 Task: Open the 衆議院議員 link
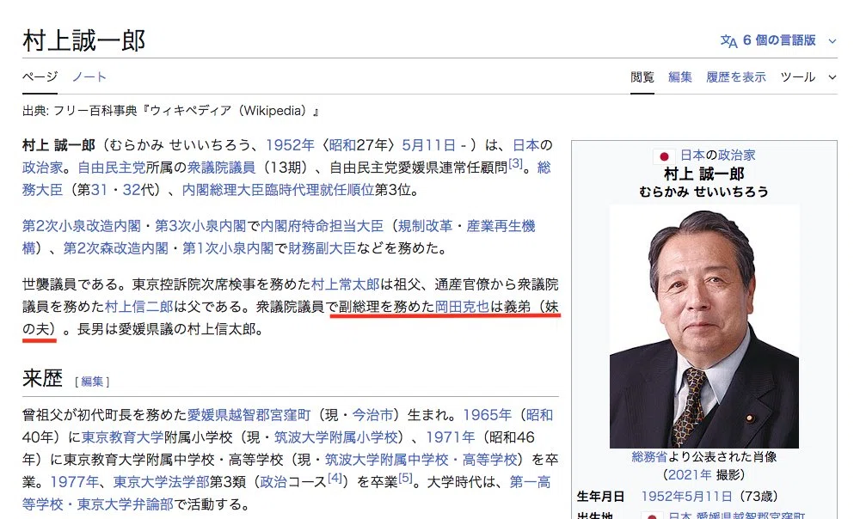(221, 168)
